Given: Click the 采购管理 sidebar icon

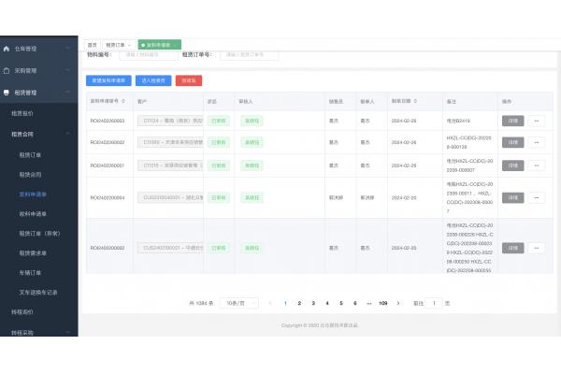Looking at the screenshot, I should click(7, 70).
